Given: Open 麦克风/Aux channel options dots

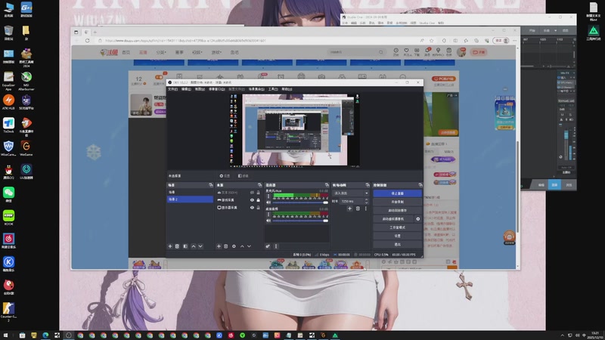Looking at the screenshot, I should [268, 196].
